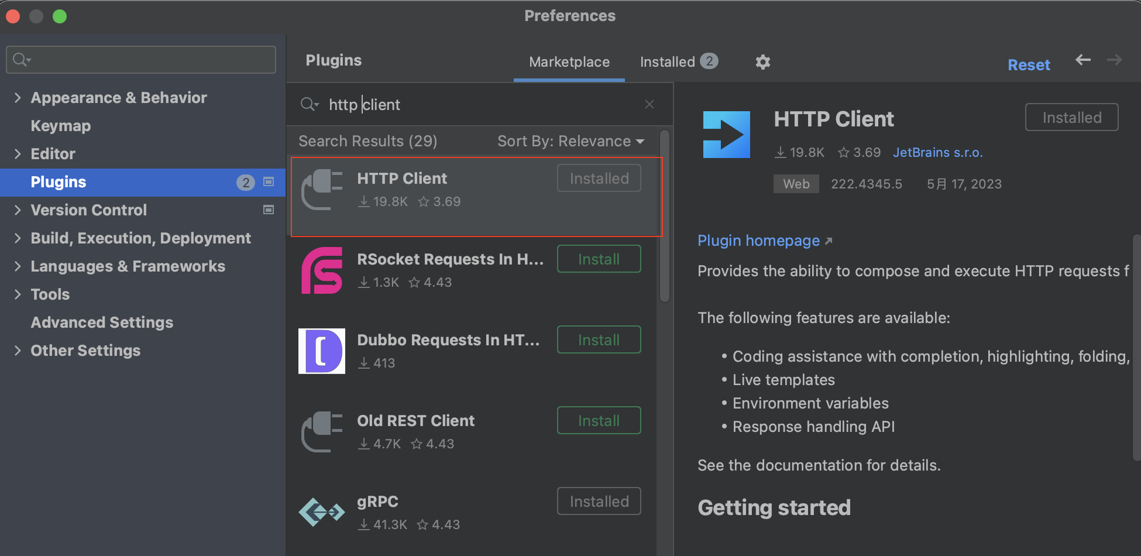Click the plugin list vertical scrollbar
Screen dimensions: 1141x556
tap(664, 217)
